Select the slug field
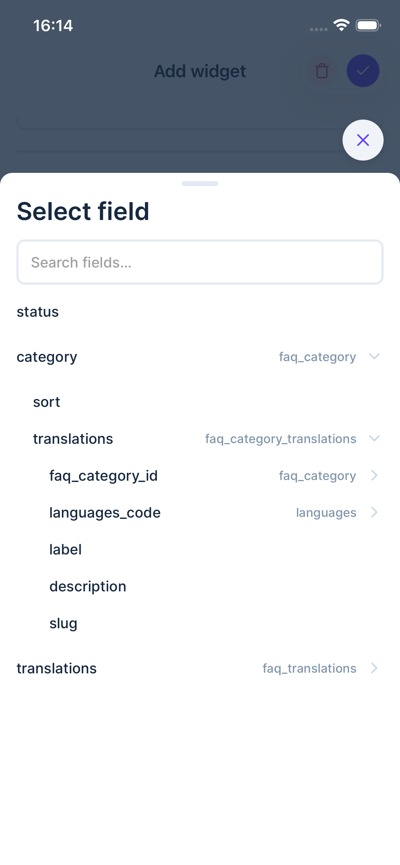Screen dimensions: 400x865 [x=63, y=623]
